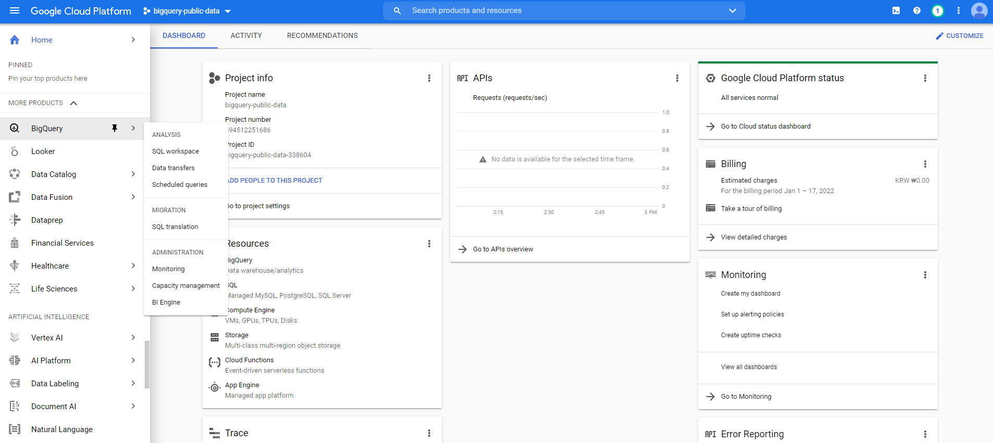Image resolution: width=993 pixels, height=443 pixels.
Task: Click the Healthcare sidebar icon
Action: click(x=15, y=266)
